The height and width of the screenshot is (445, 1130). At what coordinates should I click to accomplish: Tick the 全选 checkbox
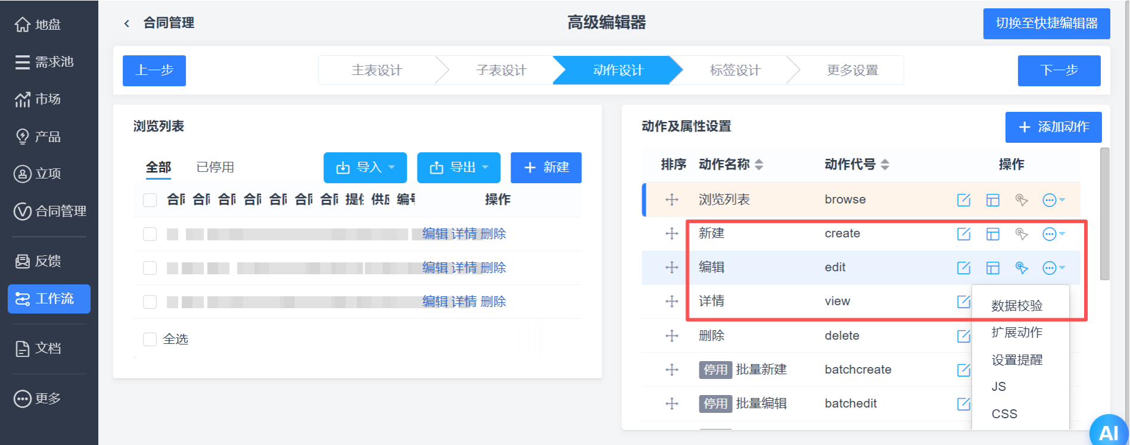coord(150,339)
